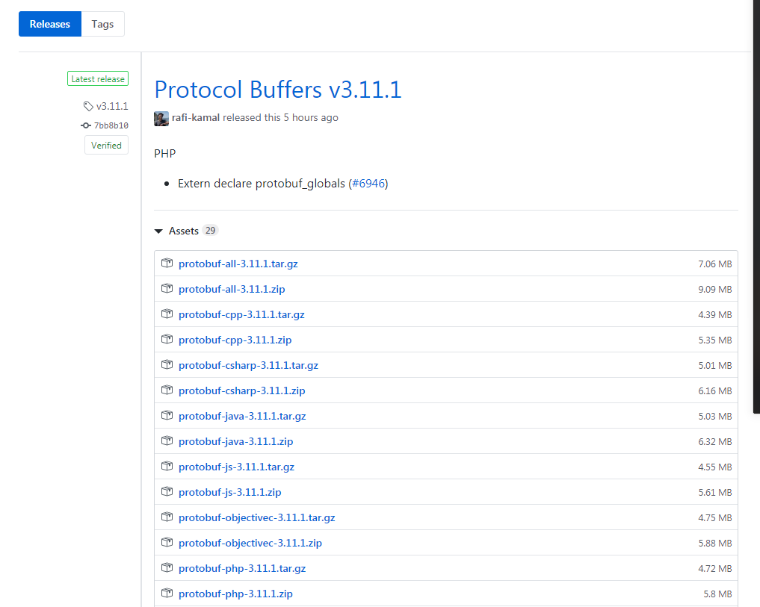Click the 7.06 MB size text
Screen dimensions: 760x607
[715, 264]
